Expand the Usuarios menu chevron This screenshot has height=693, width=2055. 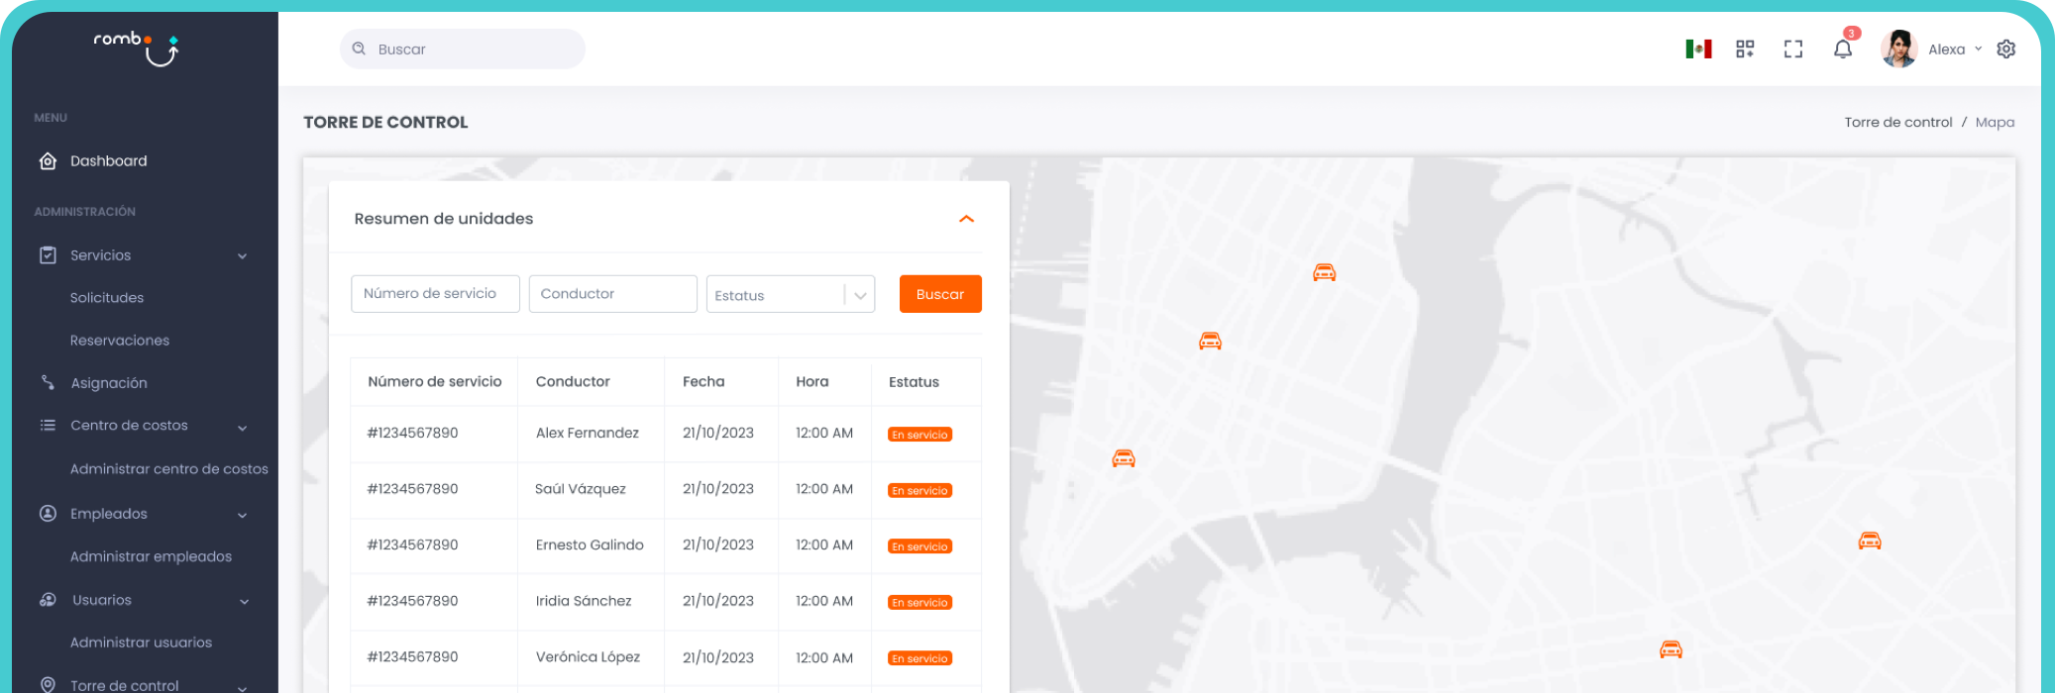[244, 601]
